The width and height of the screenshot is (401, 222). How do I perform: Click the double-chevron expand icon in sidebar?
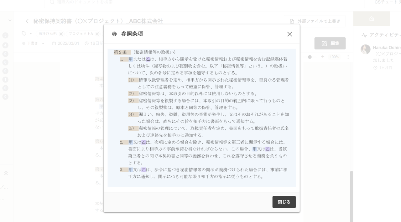point(6,173)
